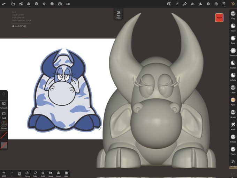Viewport: 237px width, 178px height.
Task: Tap the Add View button
Action: tap(118, 15)
